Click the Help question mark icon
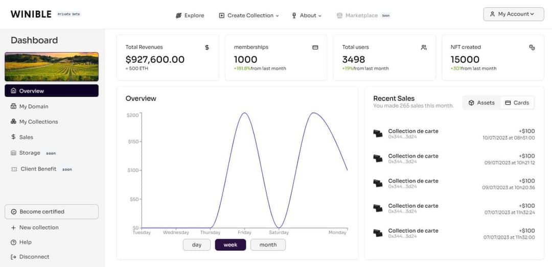This screenshot has width=552, height=267. coord(14,242)
